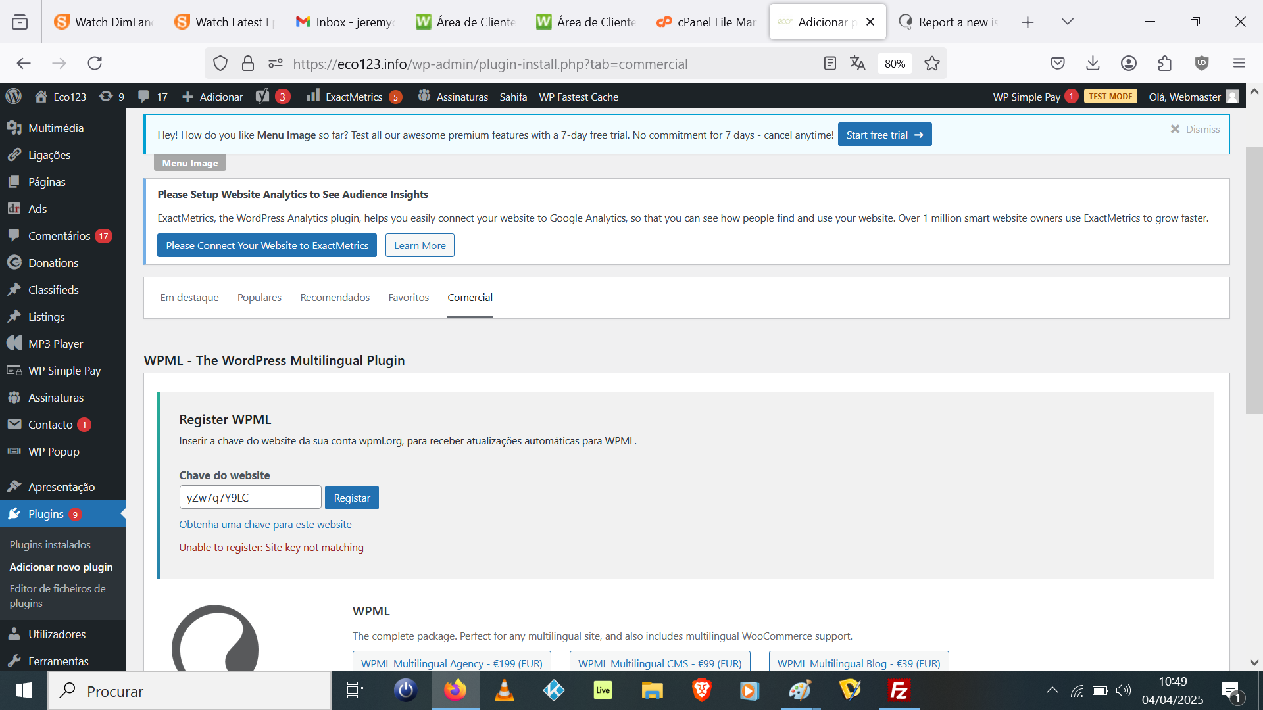Open the Firefox account icon
Screen dimensions: 1263x710
click(x=1128, y=63)
